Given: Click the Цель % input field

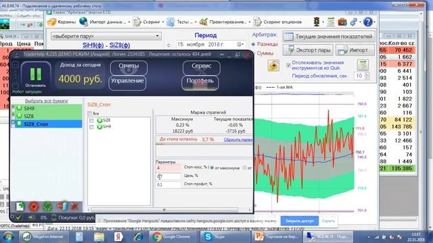Looking at the screenshot, I should coord(168,175).
